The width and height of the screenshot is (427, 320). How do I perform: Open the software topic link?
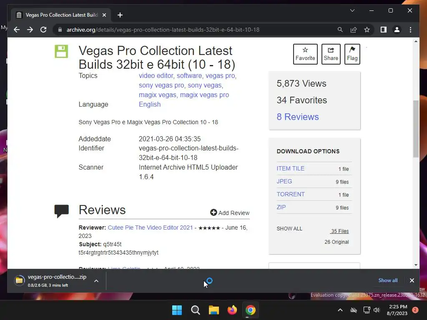[189, 76]
